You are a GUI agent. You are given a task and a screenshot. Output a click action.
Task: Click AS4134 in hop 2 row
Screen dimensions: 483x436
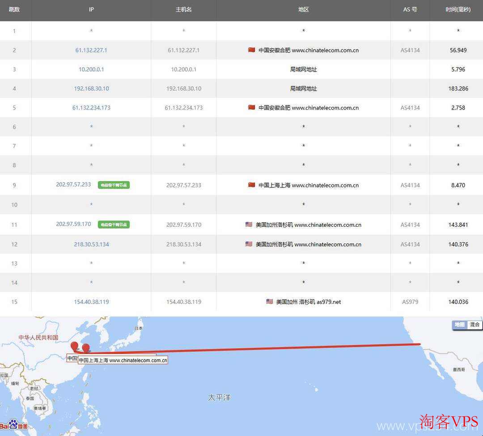(410, 50)
